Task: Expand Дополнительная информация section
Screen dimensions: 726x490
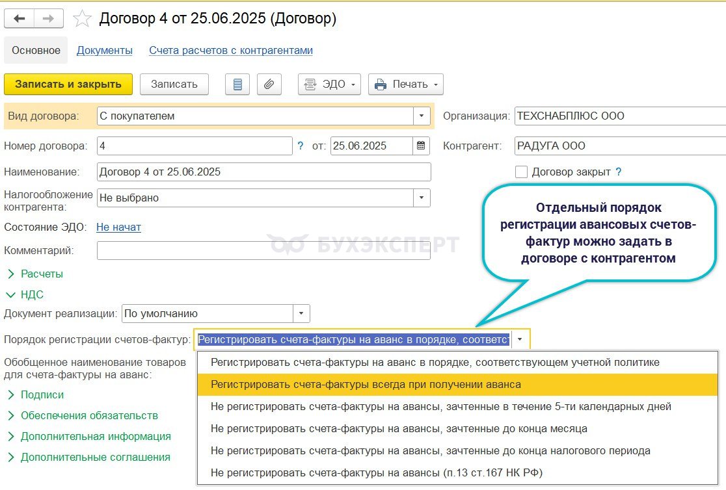Action: [89, 436]
